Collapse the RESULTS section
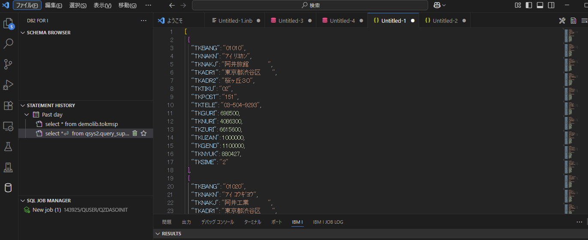The width and height of the screenshot is (588, 240). [158, 234]
